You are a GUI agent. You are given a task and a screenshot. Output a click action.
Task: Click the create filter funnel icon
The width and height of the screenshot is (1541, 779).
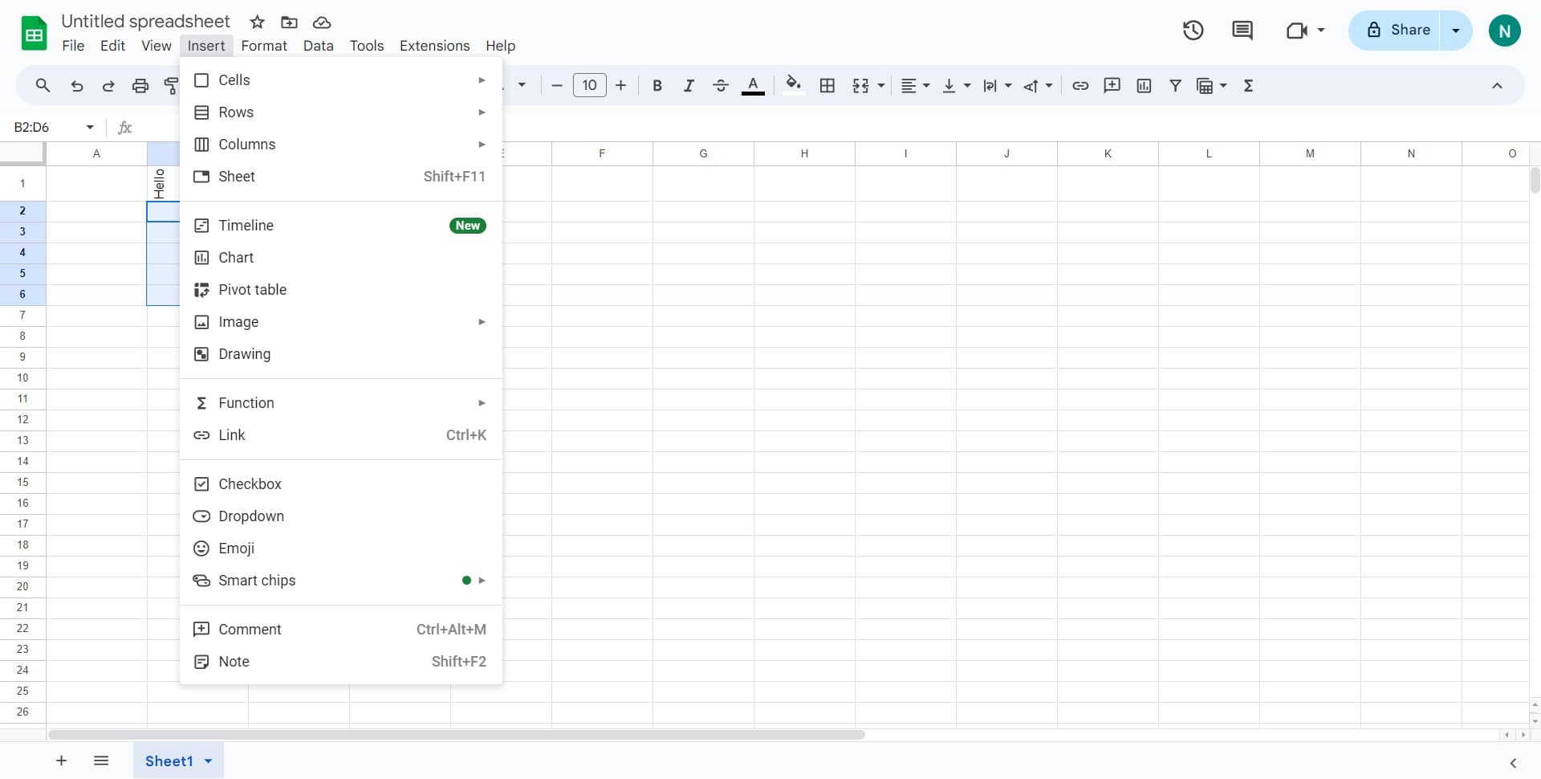point(1175,86)
